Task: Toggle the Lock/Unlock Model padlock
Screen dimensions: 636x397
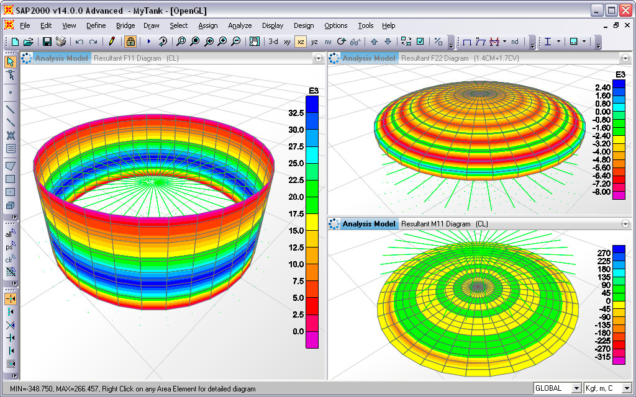Action: 130,42
